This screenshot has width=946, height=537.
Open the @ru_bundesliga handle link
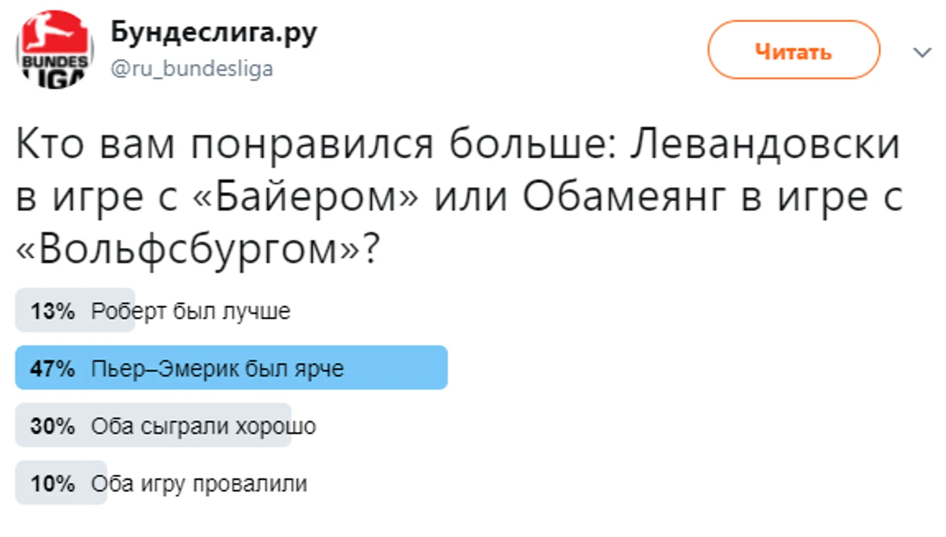192,68
